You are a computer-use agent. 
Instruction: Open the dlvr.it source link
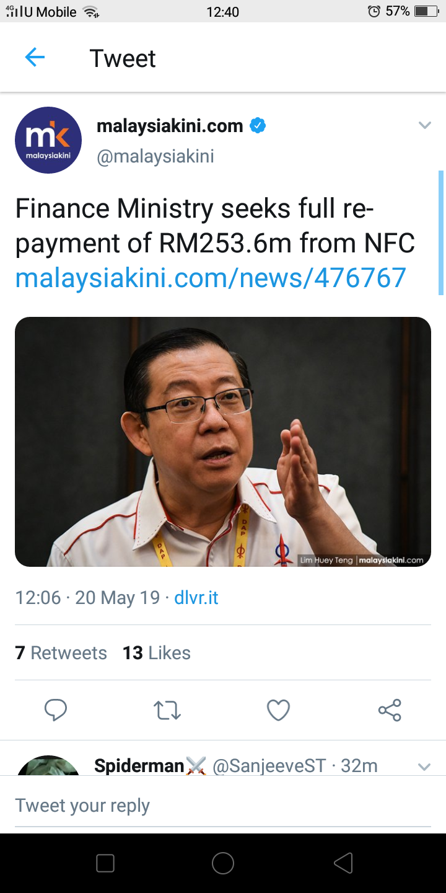tap(196, 598)
